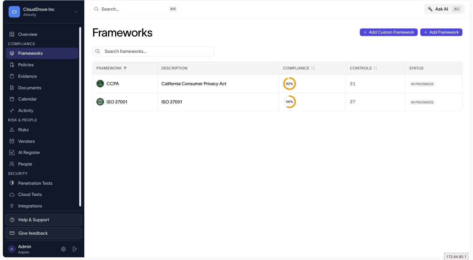Viewport: 473px width, 260px height.
Task: Open the CCPA framework link
Action: click(112, 84)
